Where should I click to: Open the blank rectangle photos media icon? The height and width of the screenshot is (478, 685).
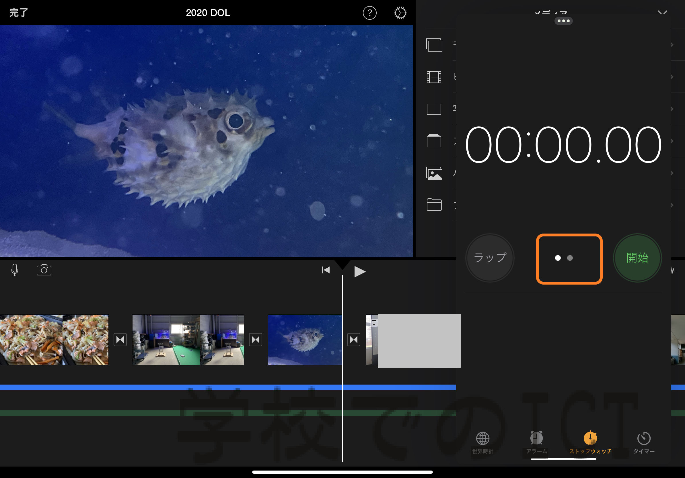pos(434,109)
